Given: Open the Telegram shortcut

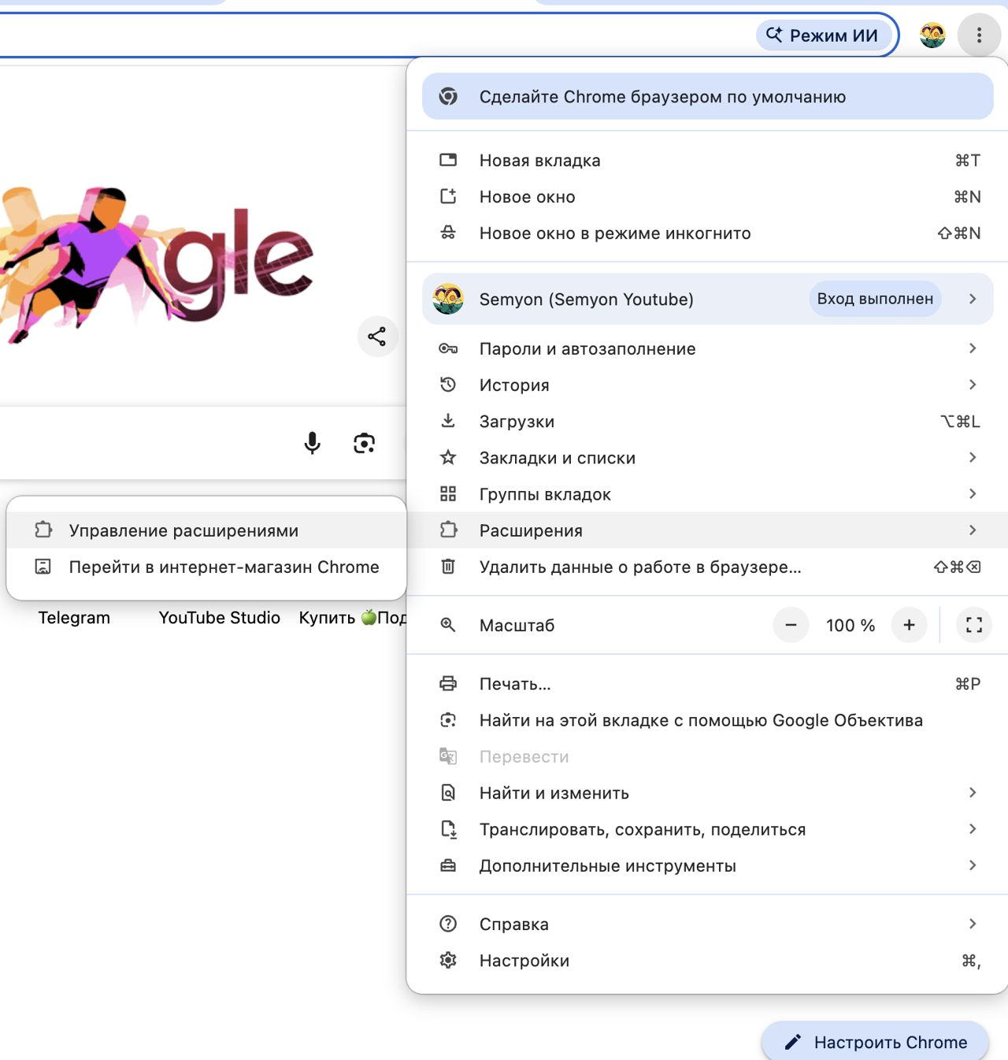Looking at the screenshot, I should (x=74, y=618).
